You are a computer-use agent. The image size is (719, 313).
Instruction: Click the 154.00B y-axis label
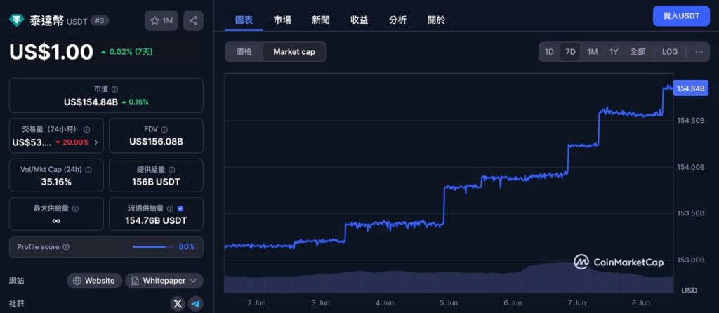click(690, 167)
